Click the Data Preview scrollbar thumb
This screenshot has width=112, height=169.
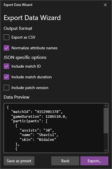pyautogui.click(x=106, y=121)
